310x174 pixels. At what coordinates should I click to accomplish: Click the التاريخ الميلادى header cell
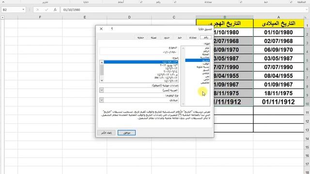tap(279, 24)
